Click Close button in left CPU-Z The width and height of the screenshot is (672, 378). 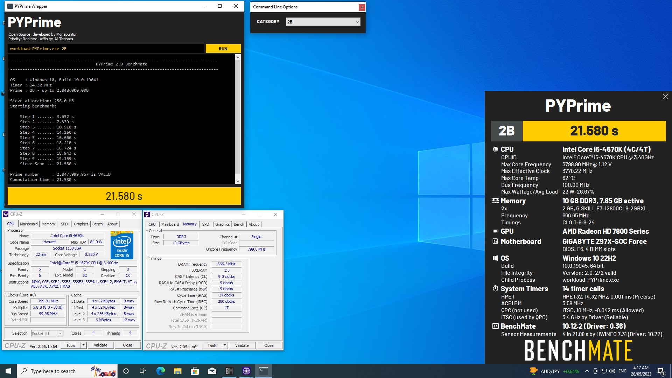[x=127, y=345]
